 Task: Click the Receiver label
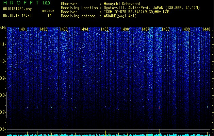[69, 12]
